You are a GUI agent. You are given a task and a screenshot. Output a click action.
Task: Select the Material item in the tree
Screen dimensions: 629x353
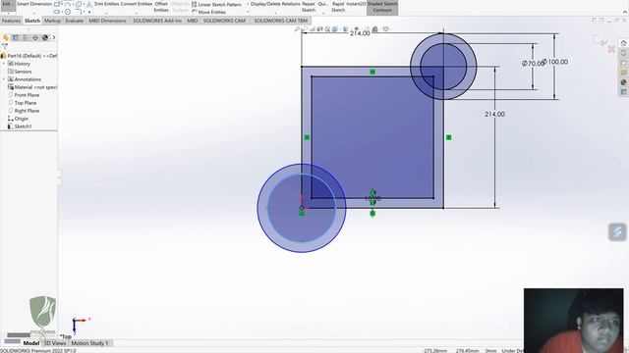pos(32,87)
